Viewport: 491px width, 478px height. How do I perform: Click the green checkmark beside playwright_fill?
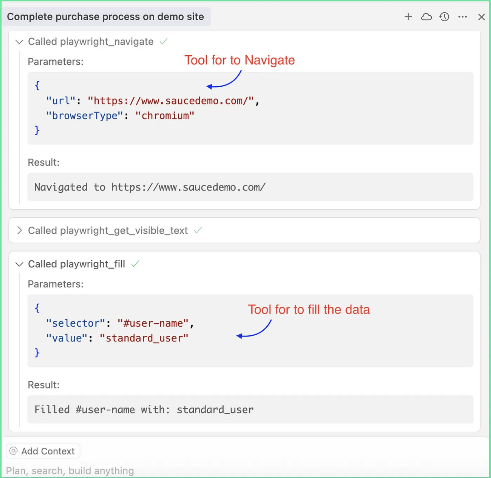pyautogui.click(x=135, y=264)
